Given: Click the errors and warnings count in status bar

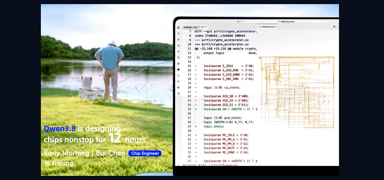Looking at the screenshot, I should coord(203,165).
